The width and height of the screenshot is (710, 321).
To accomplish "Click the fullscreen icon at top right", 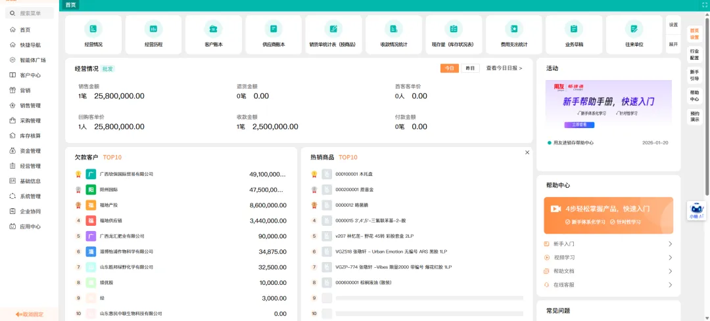I will [x=704, y=5].
